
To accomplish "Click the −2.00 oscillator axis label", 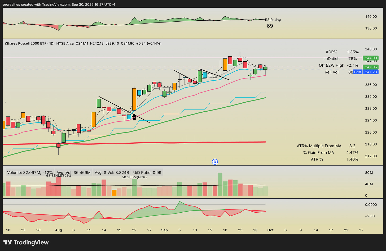I will click(370, 216).
